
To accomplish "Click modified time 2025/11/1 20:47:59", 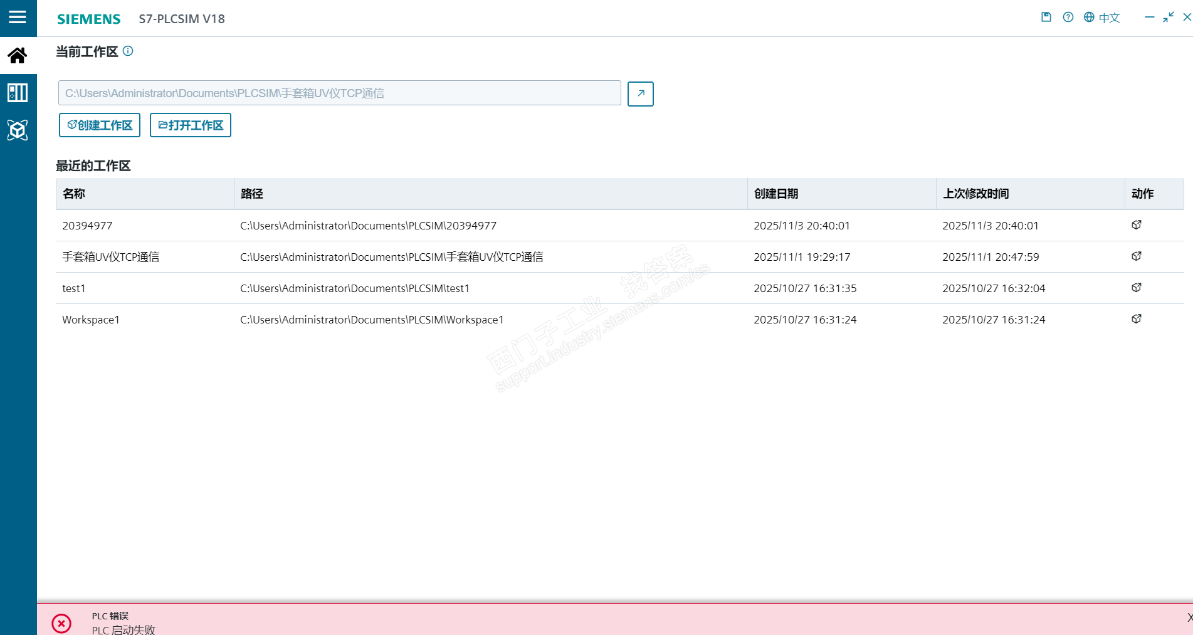I will click(x=991, y=257).
